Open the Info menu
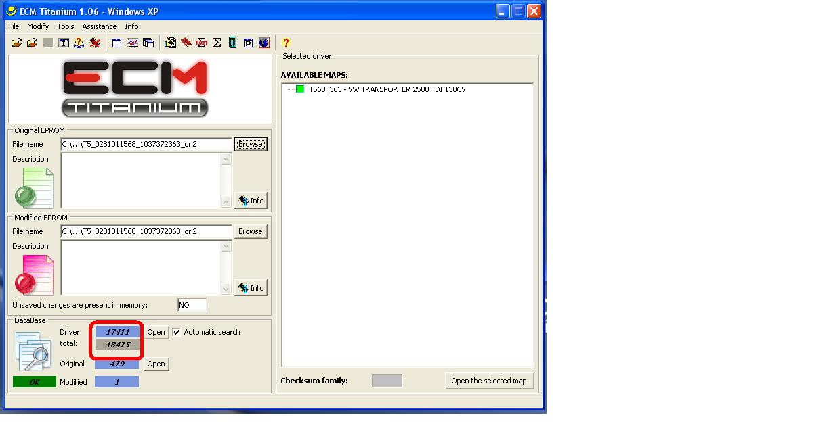 (131, 26)
